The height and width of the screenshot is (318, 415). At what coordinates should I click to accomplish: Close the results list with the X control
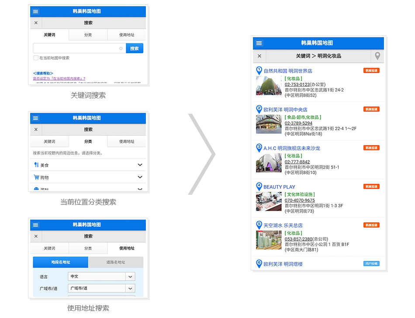pos(259,56)
